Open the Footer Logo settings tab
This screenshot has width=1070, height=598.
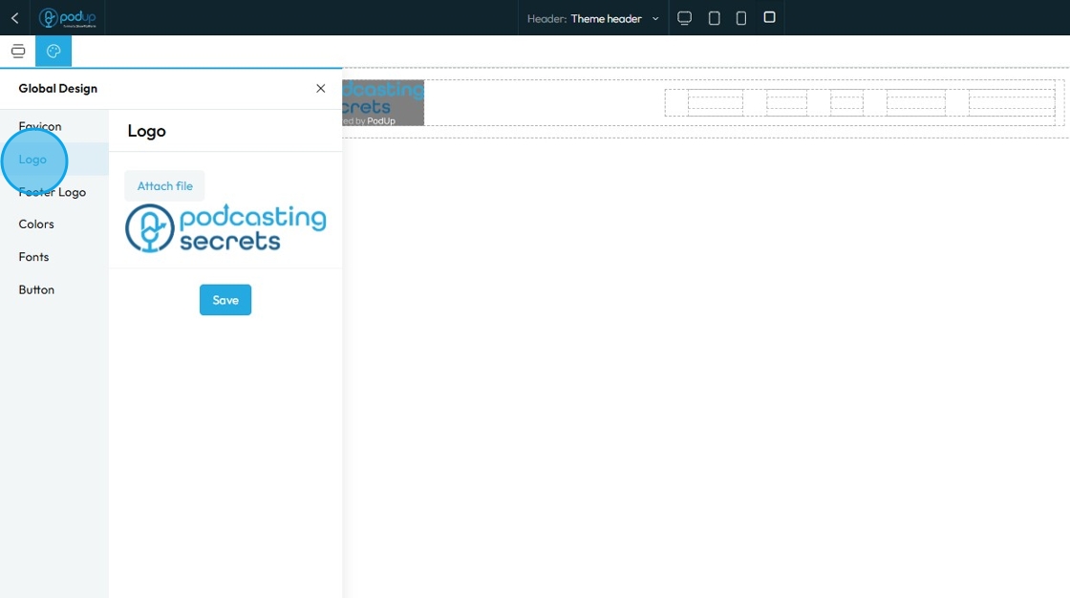tap(53, 192)
